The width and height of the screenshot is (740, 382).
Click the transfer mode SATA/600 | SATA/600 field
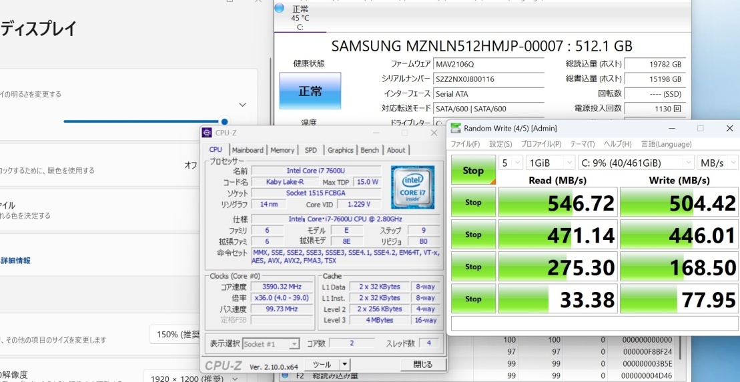click(489, 109)
